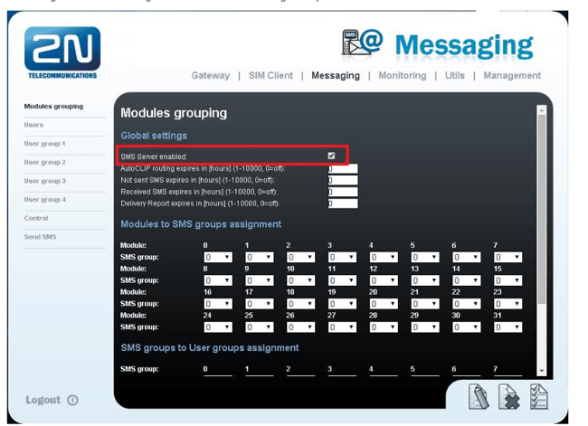This screenshot has width=588, height=426.
Task: Toggle SMS Server enabled checkbox
Action: tap(331, 156)
